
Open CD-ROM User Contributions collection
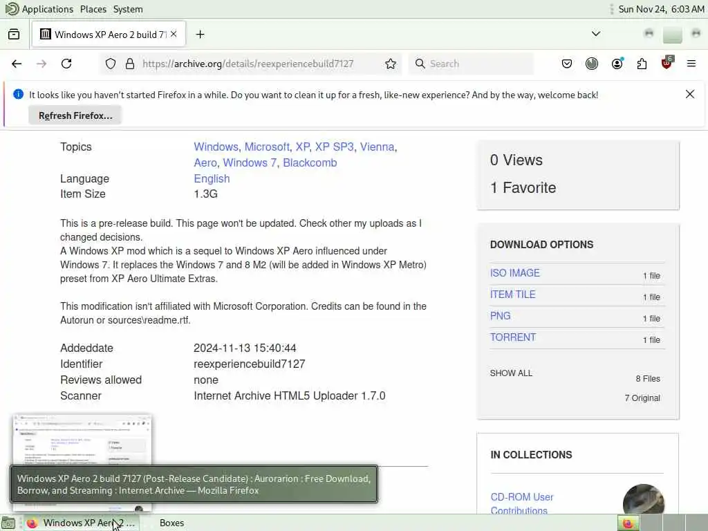(522, 503)
